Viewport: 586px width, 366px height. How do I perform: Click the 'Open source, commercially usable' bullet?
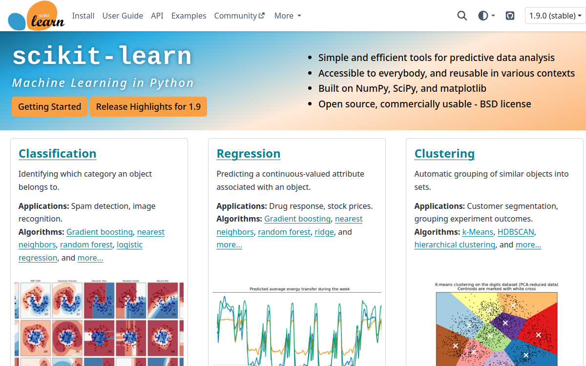(x=425, y=104)
